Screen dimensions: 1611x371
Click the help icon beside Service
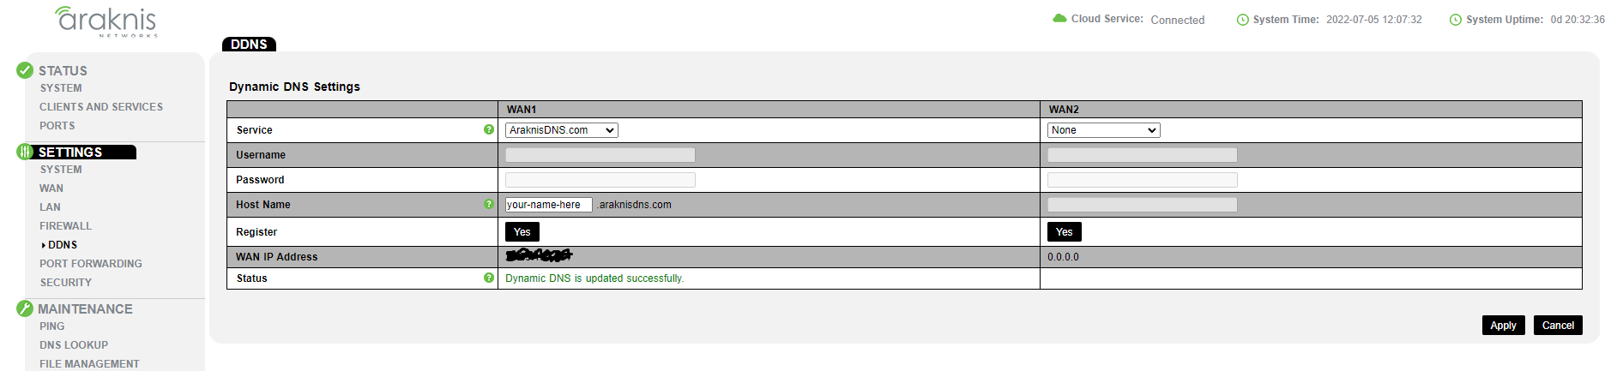coord(489,129)
